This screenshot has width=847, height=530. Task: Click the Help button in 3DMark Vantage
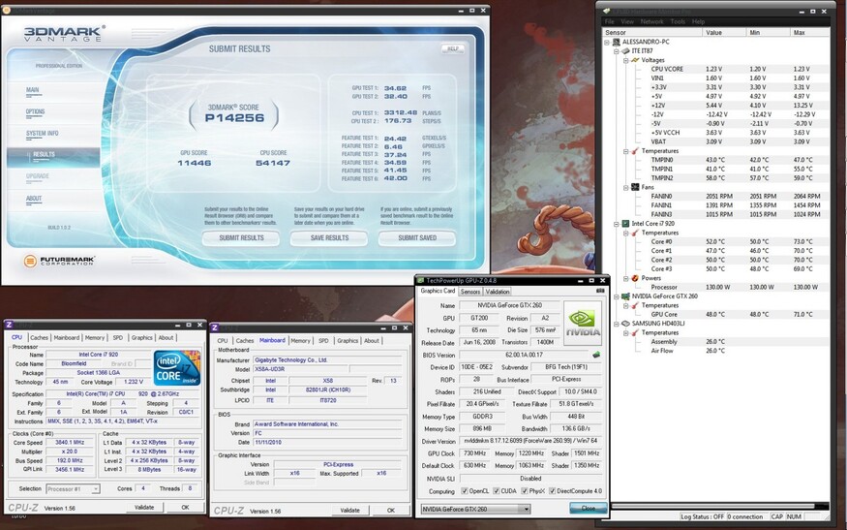click(453, 48)
